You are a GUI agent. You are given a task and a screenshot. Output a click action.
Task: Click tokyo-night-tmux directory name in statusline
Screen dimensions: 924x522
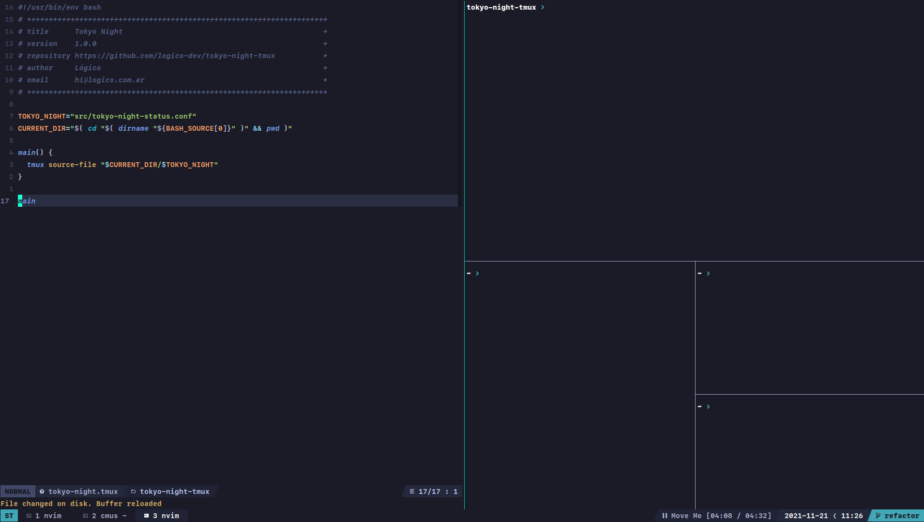click(x=175, y=491)
